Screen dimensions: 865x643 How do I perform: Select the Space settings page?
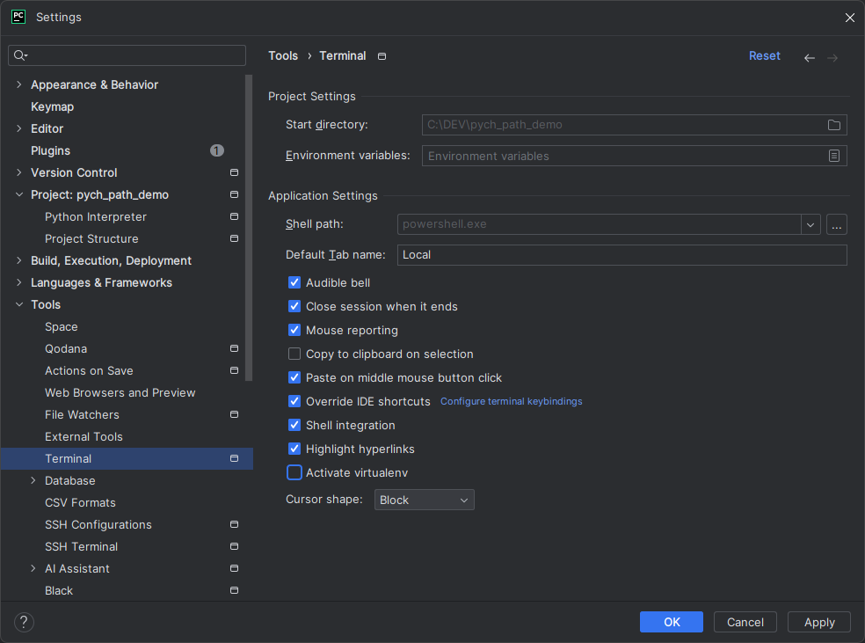pos(62,326)
